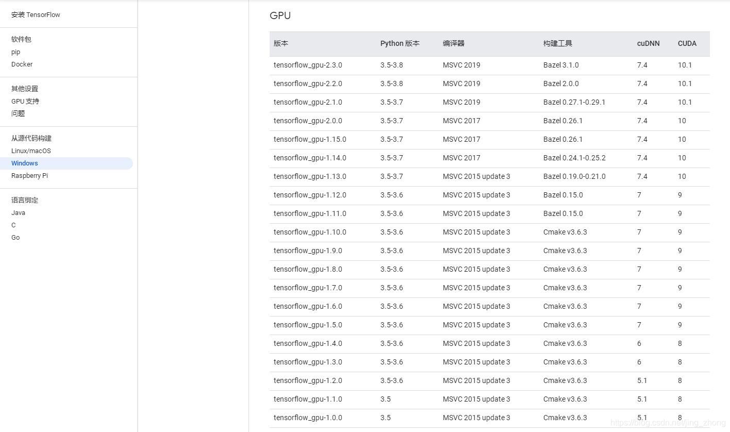Viewport: 730px width, 432px height.
Task: Click the 其他设置 section heading
Action: click(25, 89)
